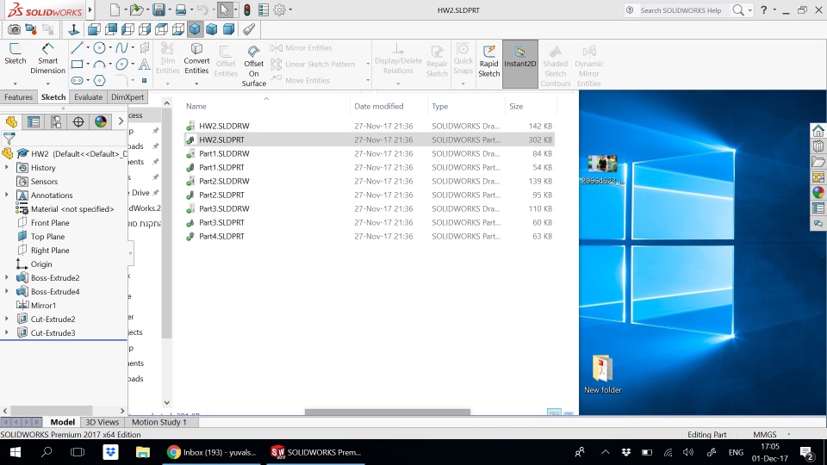The height and width of the screenshot is (465, 827).
Task: Switch to the DimXpert tab
Action: tap(127, 97)
